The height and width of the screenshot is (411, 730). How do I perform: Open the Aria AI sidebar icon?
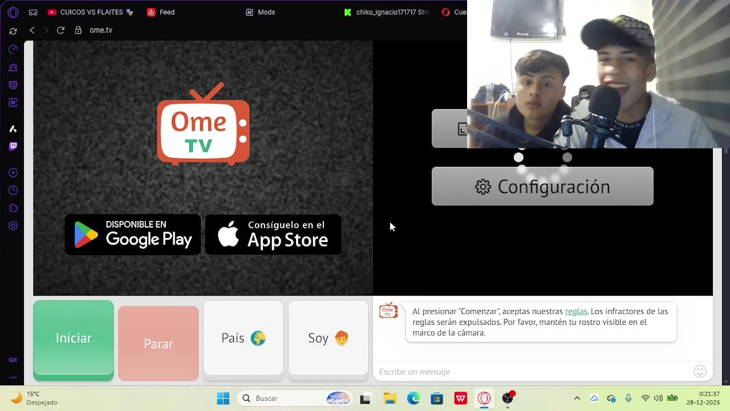tap(13, 128)
